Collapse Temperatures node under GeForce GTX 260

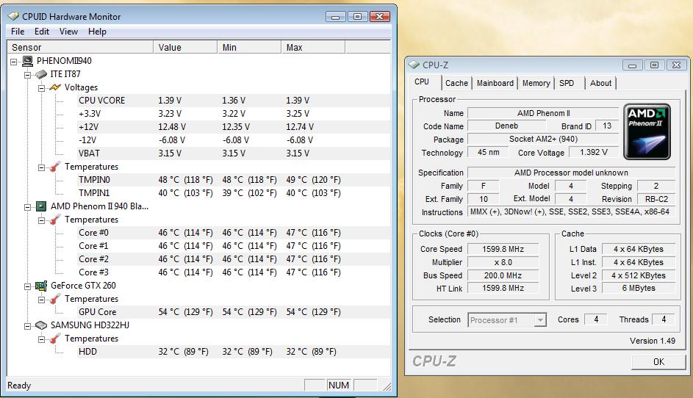42,300
